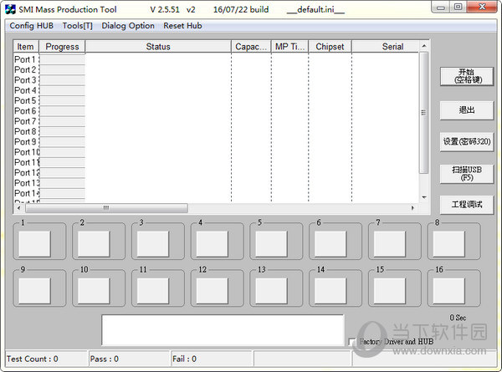Click the list's scroll right arrow
This screenshot has width=502, height=372.
(412, 208)
